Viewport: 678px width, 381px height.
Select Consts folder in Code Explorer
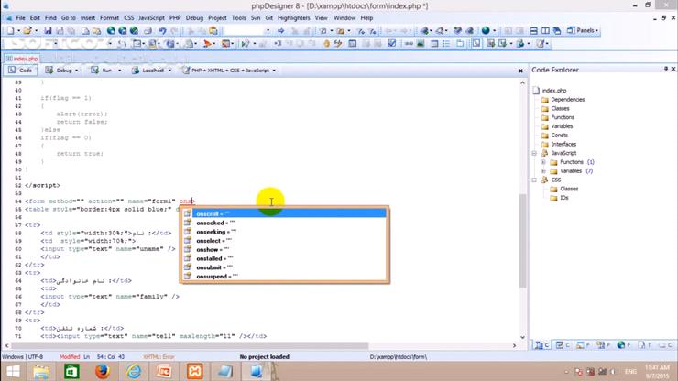click(x=559, y=136)
